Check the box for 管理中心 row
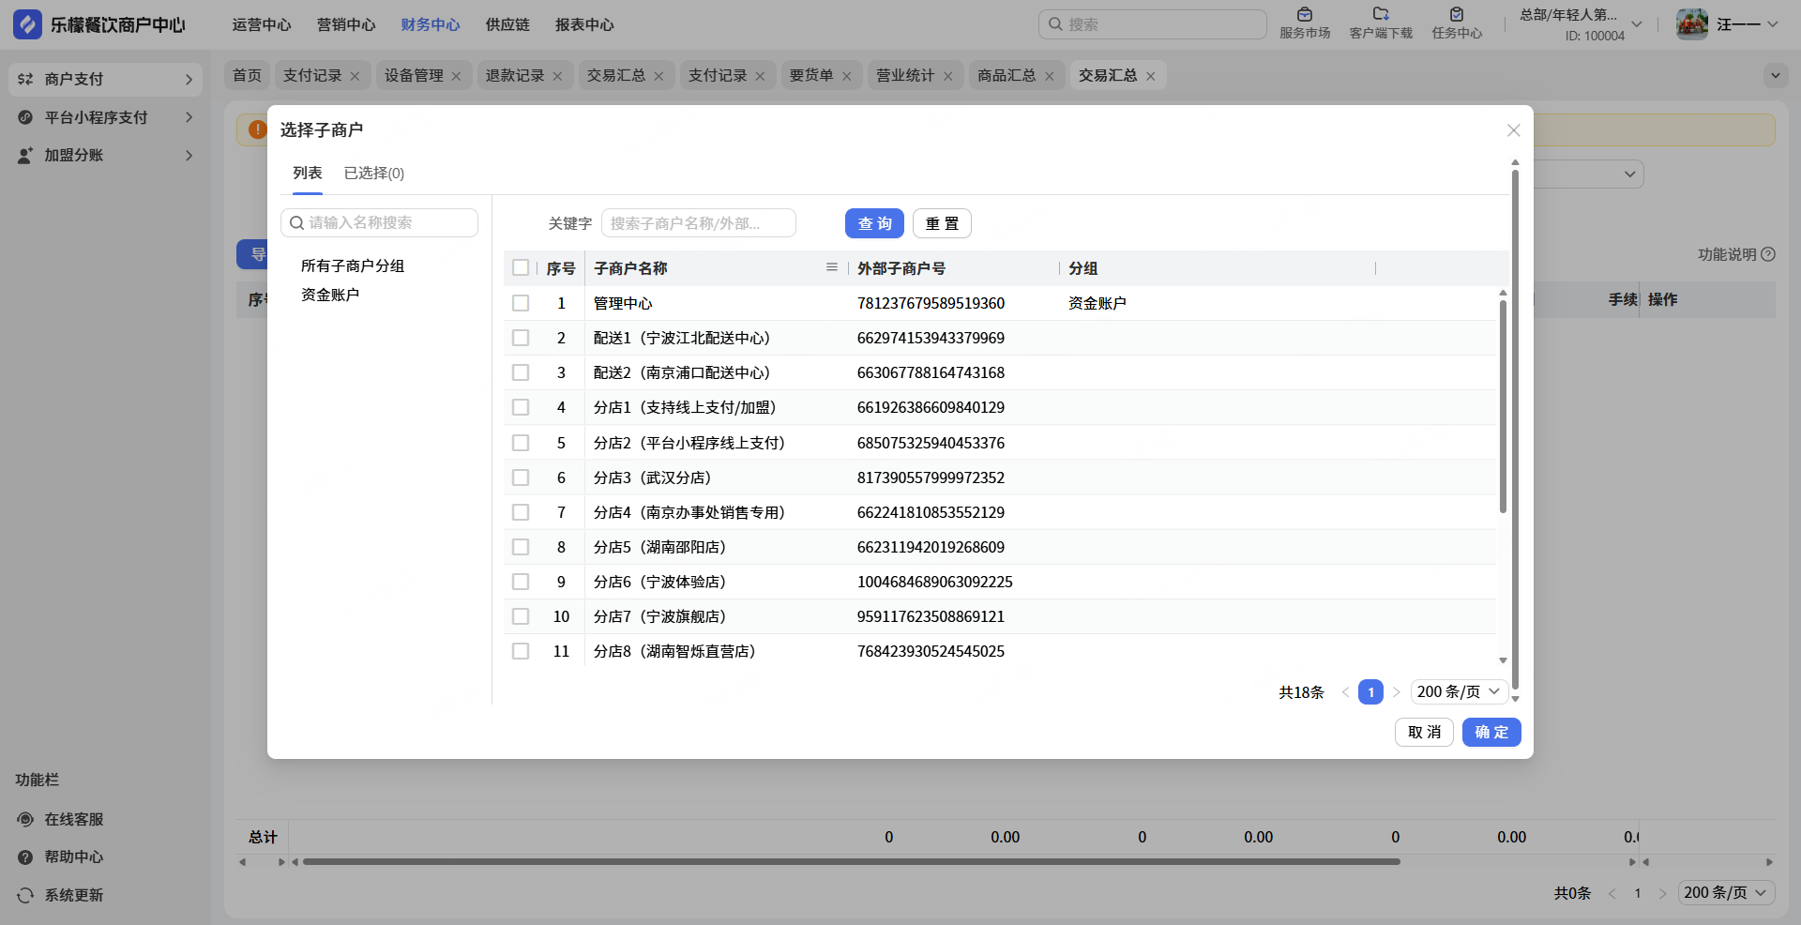1801x925 pixels. point(521,303)
